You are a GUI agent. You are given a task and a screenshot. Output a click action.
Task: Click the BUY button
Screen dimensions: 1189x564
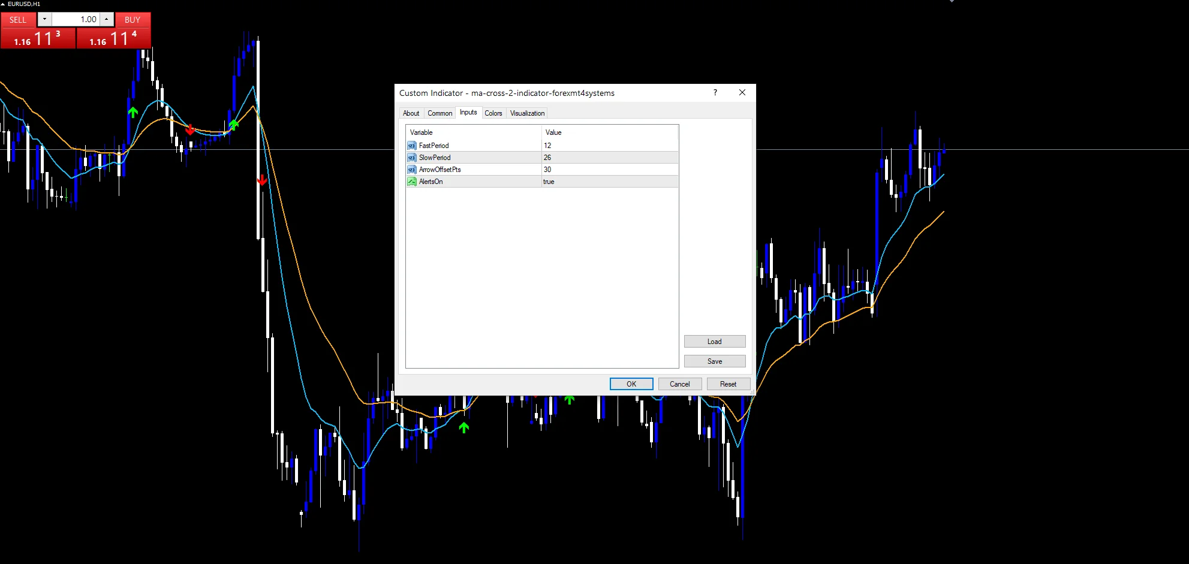(x=133, y=20)
